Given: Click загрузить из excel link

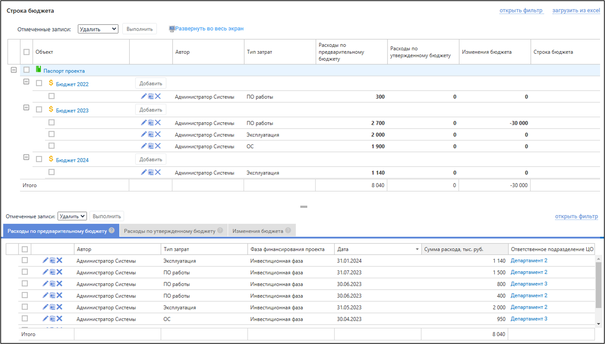Looking at the screenshot, I should coord(576,10).
